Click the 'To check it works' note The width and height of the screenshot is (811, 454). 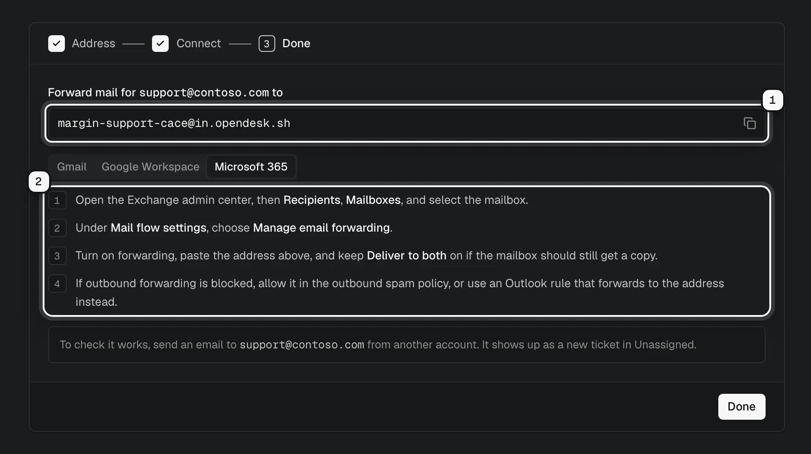(x=407, y=345)
